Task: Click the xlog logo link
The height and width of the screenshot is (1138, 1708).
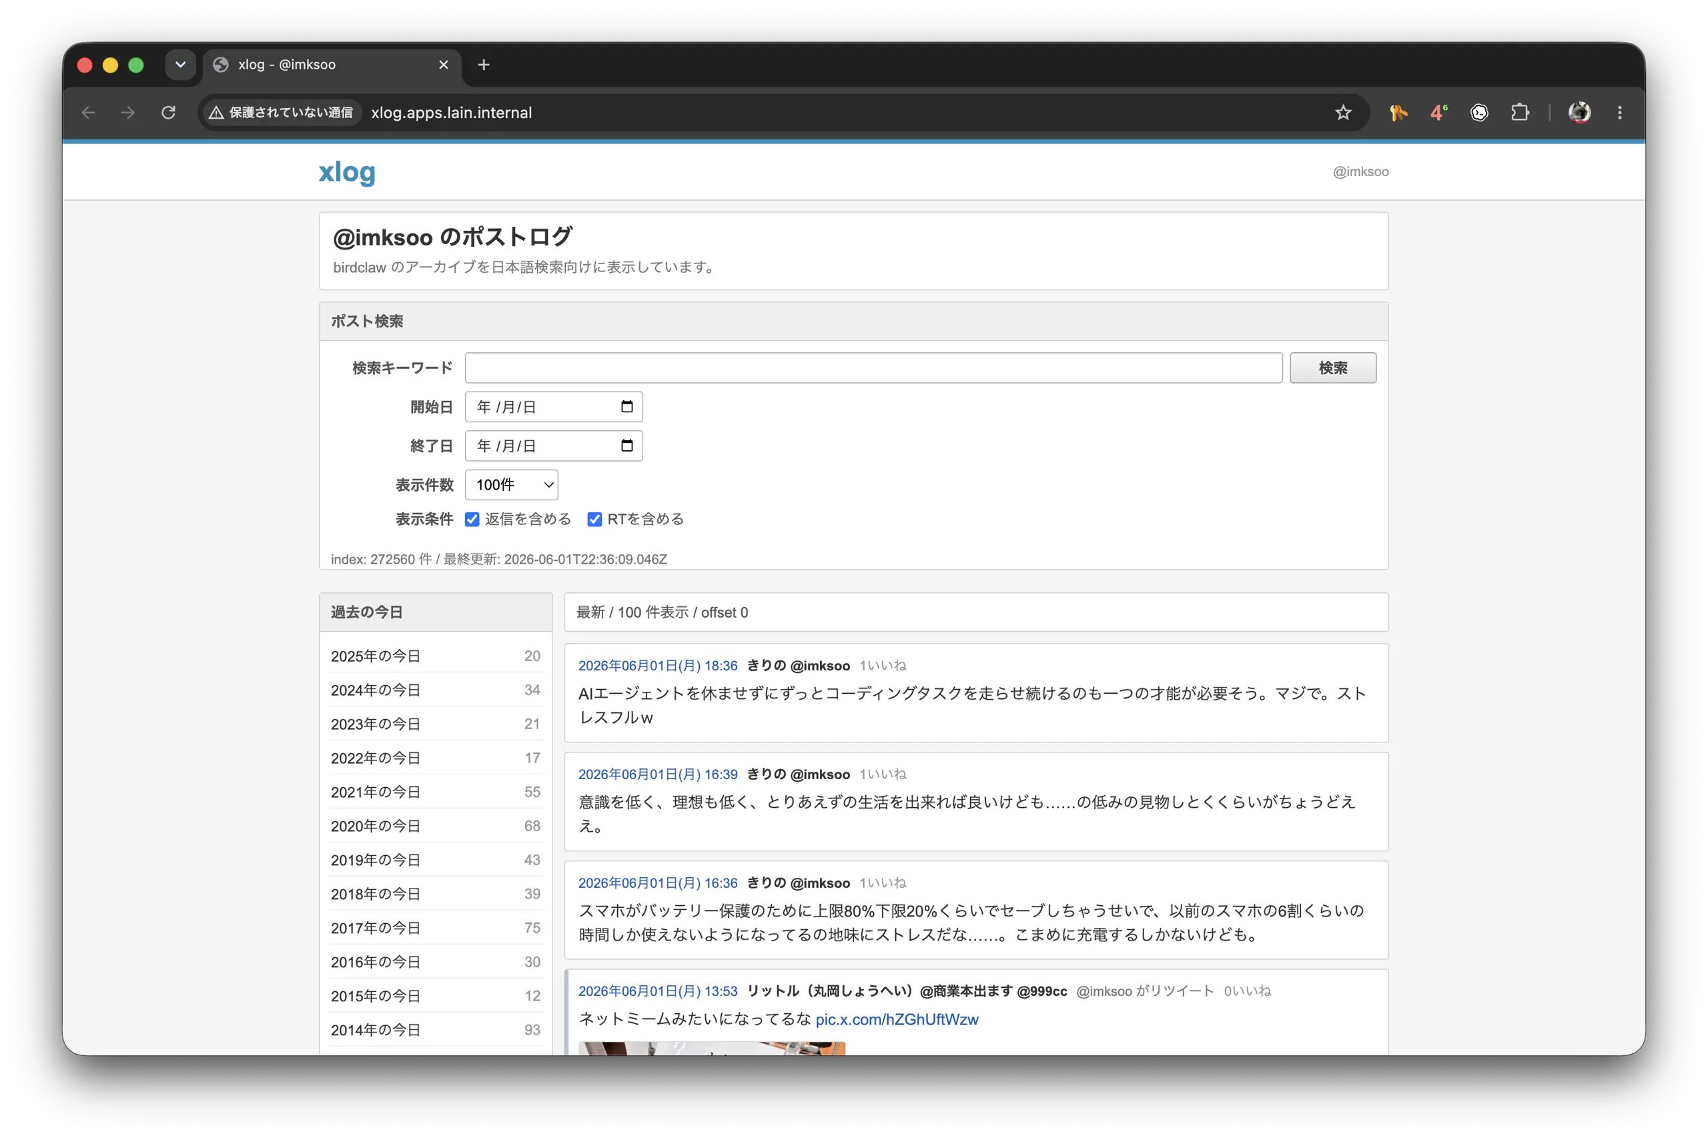Action: (x=347, y=172)
